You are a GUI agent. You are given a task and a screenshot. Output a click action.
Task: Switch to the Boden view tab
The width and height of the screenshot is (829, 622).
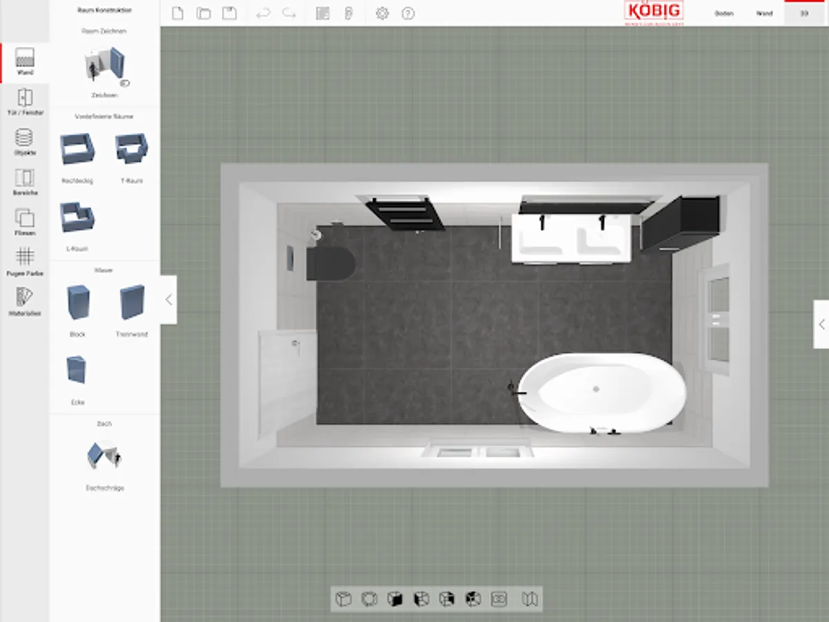[724, 13]
